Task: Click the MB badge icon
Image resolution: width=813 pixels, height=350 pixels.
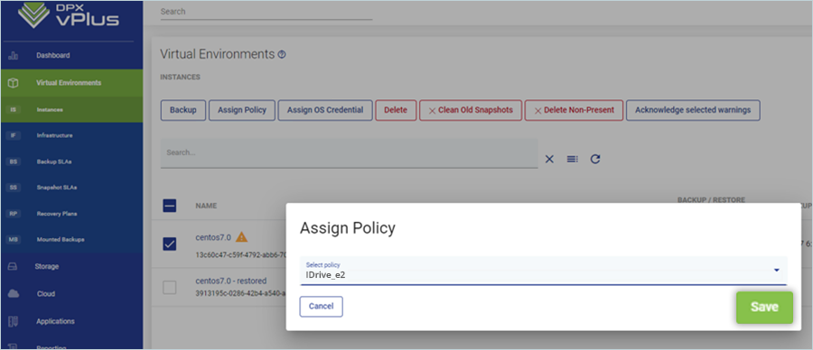Action: (14, 240)
